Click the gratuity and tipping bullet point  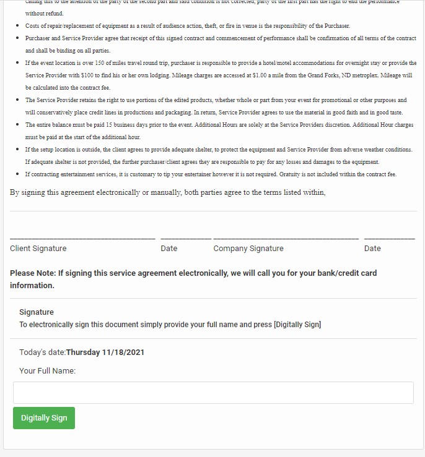[211, 174]
